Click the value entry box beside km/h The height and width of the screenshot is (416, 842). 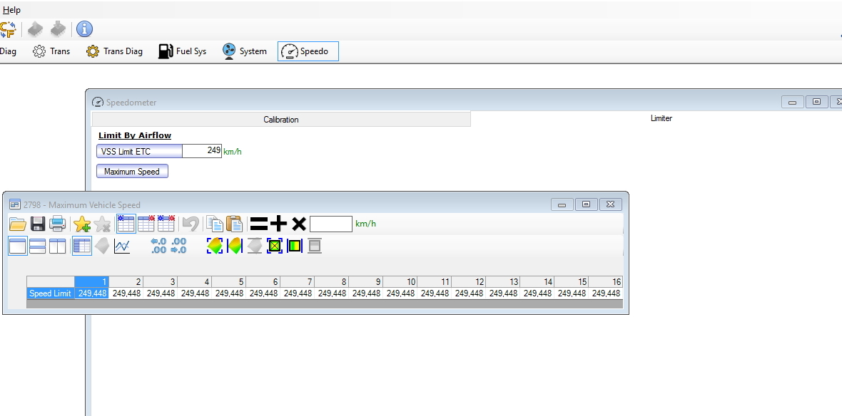[x=331, y=224]
